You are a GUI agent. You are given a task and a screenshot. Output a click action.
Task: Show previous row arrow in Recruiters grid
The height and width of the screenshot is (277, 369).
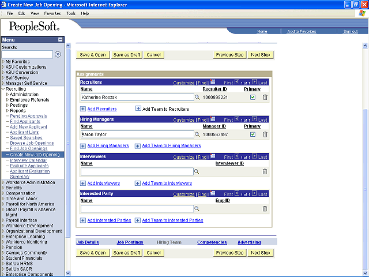pyautogui.click(x=237, y=82)
